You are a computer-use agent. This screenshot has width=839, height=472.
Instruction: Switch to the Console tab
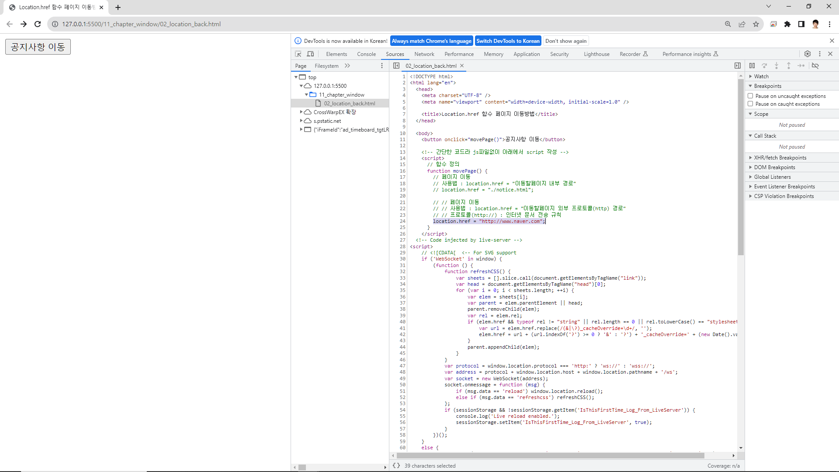pos(366,54)
